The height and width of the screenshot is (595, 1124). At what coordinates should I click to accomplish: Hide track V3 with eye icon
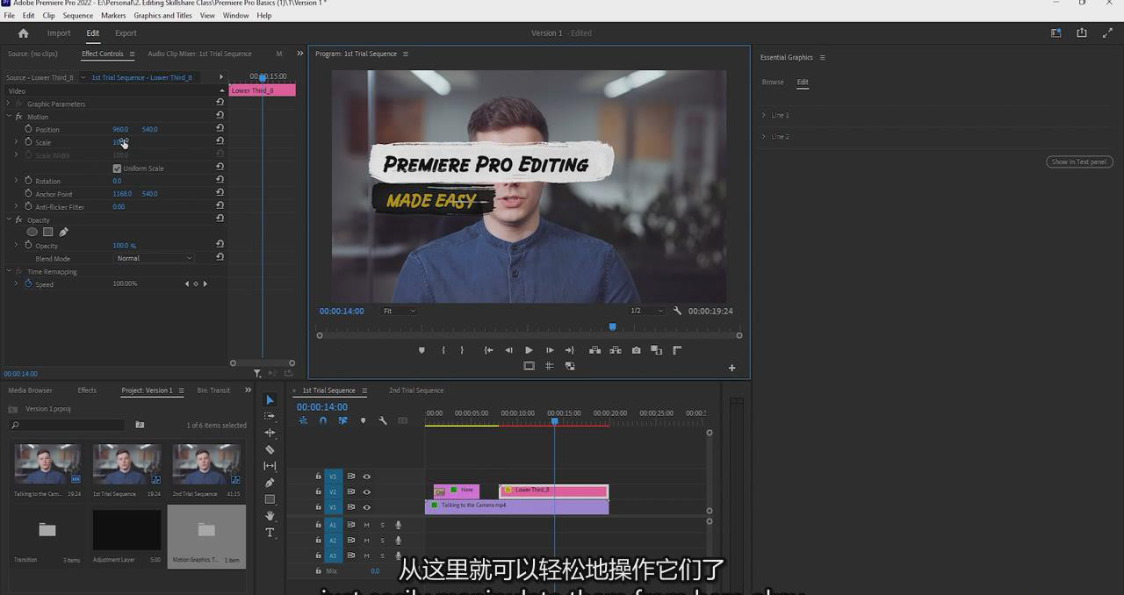coord(367,477)
